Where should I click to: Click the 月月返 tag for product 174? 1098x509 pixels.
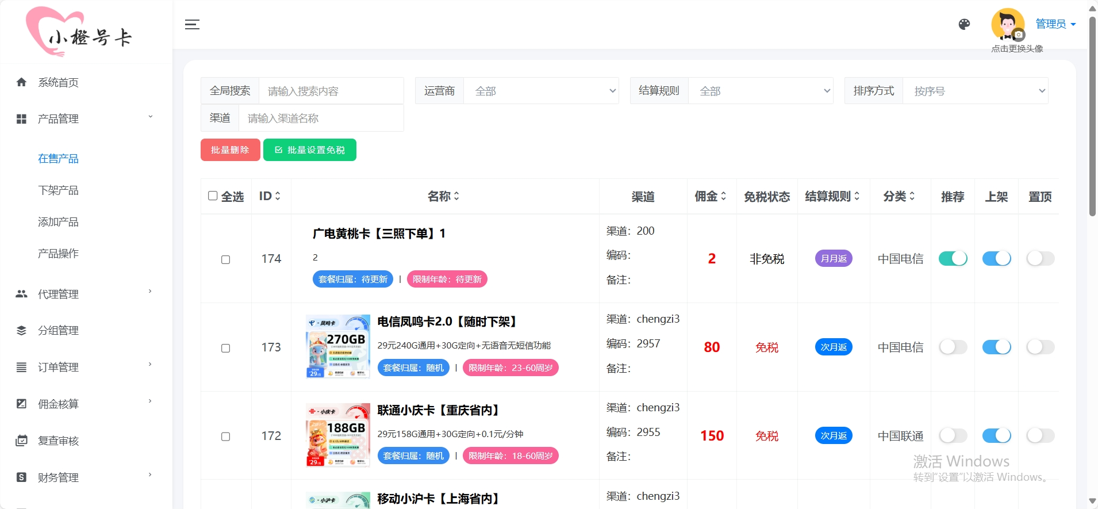click(834, 258)
